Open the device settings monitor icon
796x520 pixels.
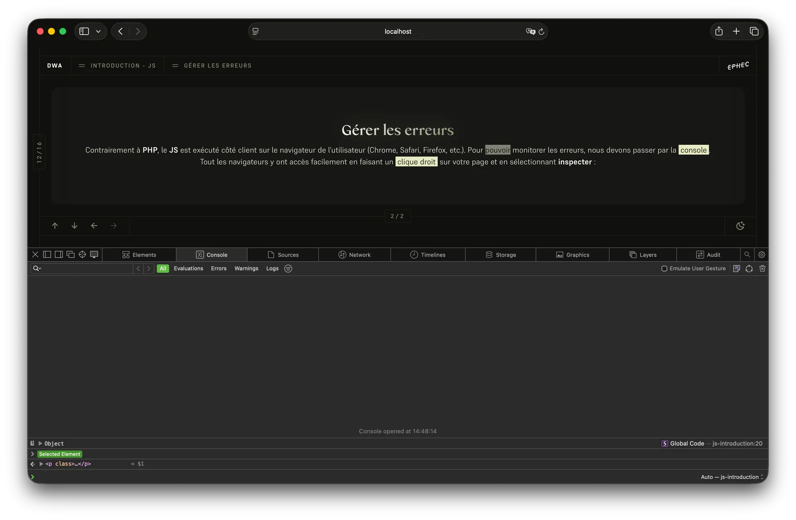coord(94,255)
